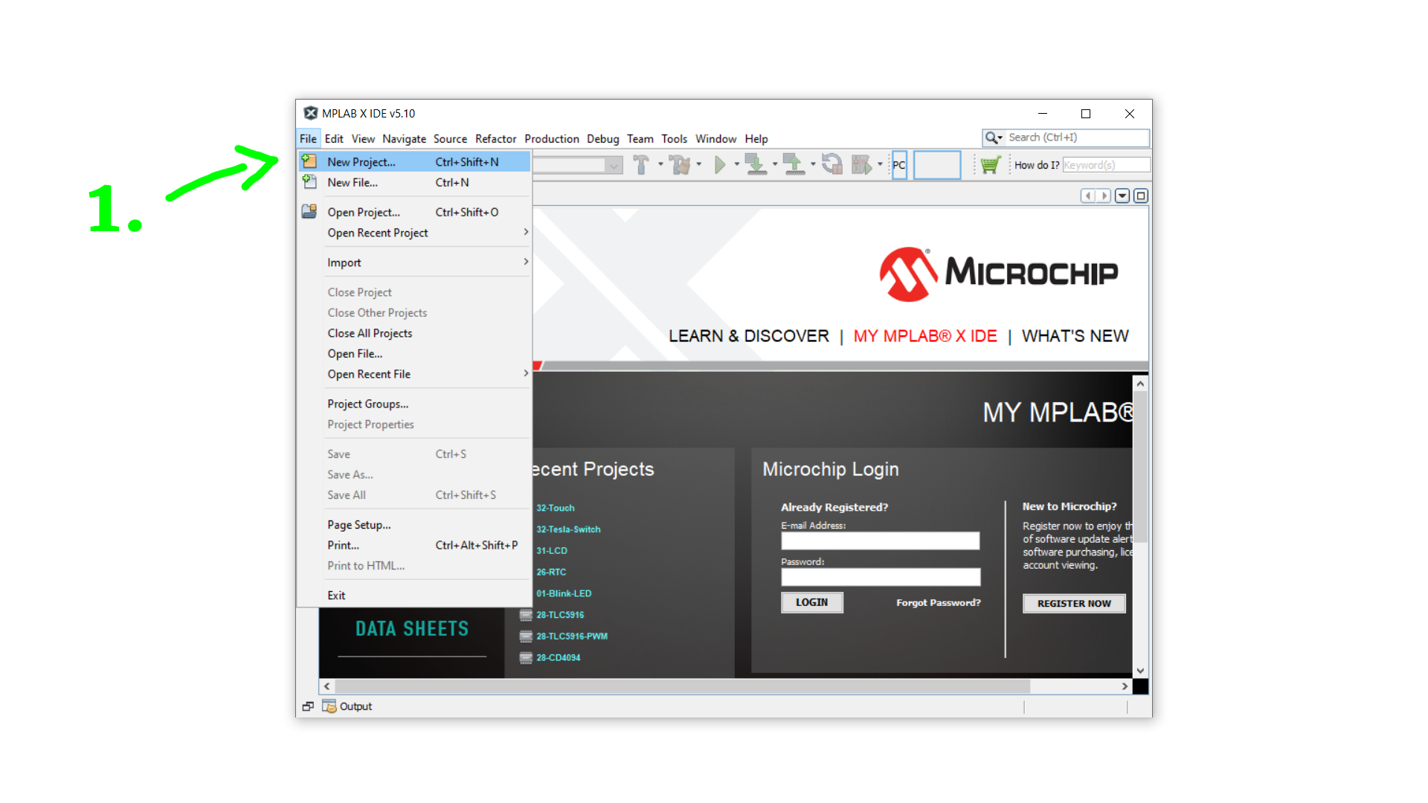Click the Clean and Build icon

coord(679,164)
